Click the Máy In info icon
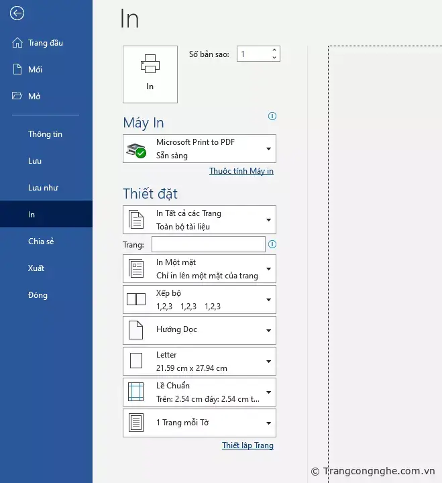This screenshot has width=442, height=483. pyautogui.click(x=272, y=116)
